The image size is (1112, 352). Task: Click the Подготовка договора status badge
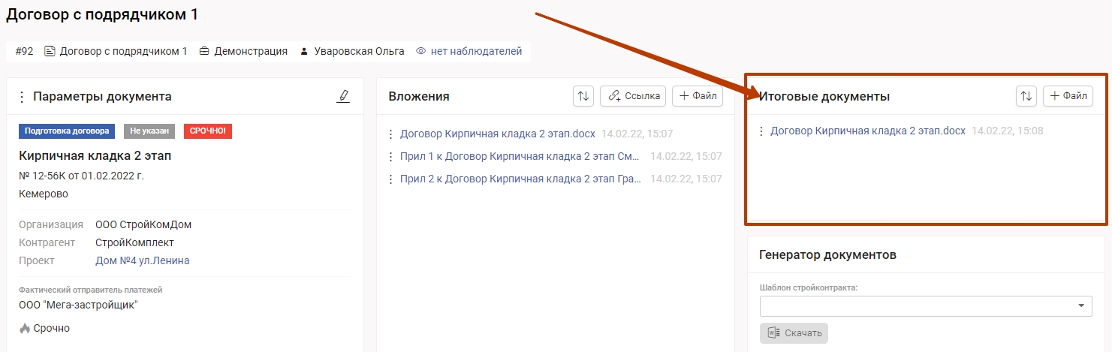coord(68,131)
